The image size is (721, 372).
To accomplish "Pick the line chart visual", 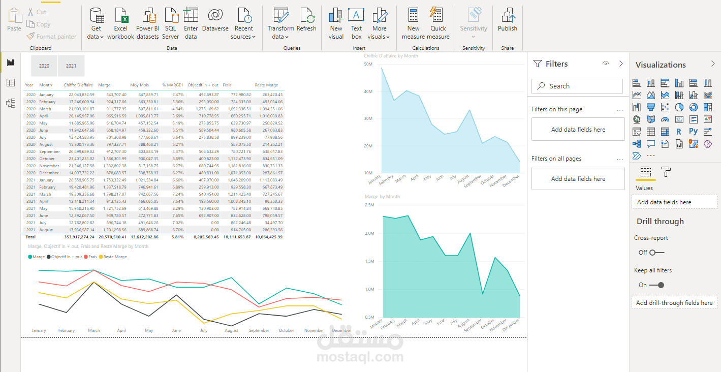I will [x=637, y=95].
